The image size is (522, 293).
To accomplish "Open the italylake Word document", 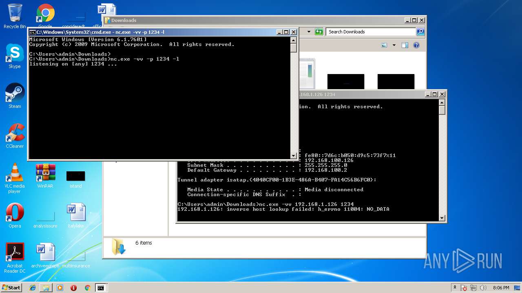I will point(76,216).
